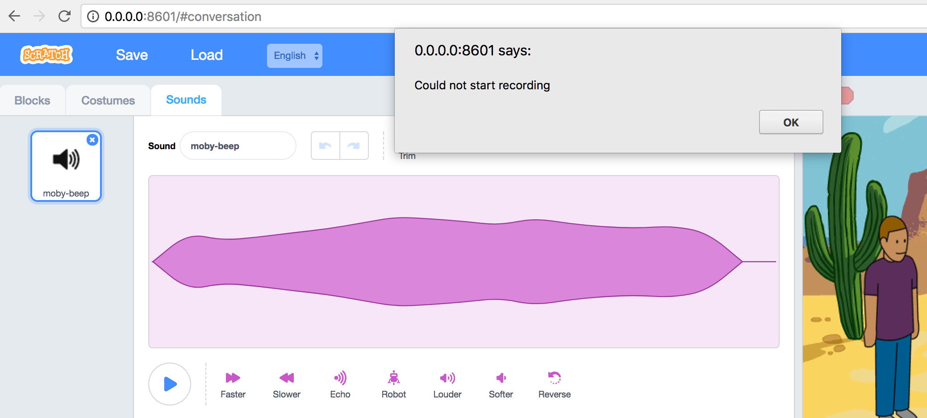Edit the sound name field
This screenshot has height=418, width=927.
click(238, 146)
